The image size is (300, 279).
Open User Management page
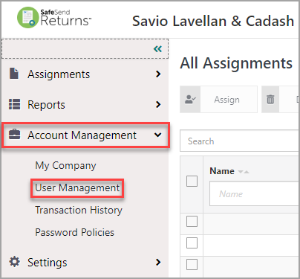pyautogui.click(x=77, y=188)
